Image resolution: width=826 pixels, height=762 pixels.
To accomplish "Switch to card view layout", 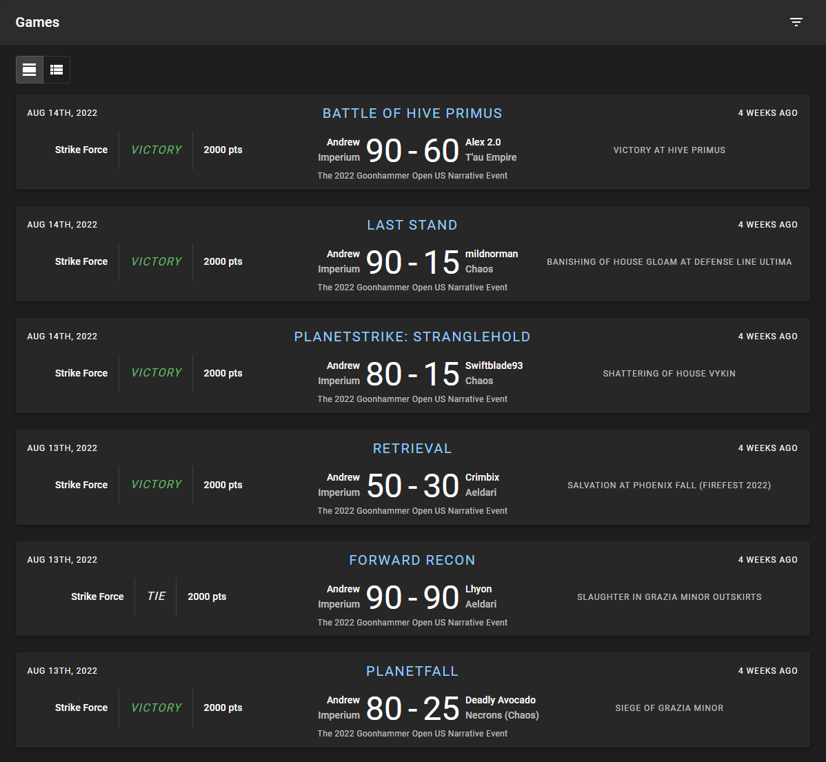I will click(30, 70).
